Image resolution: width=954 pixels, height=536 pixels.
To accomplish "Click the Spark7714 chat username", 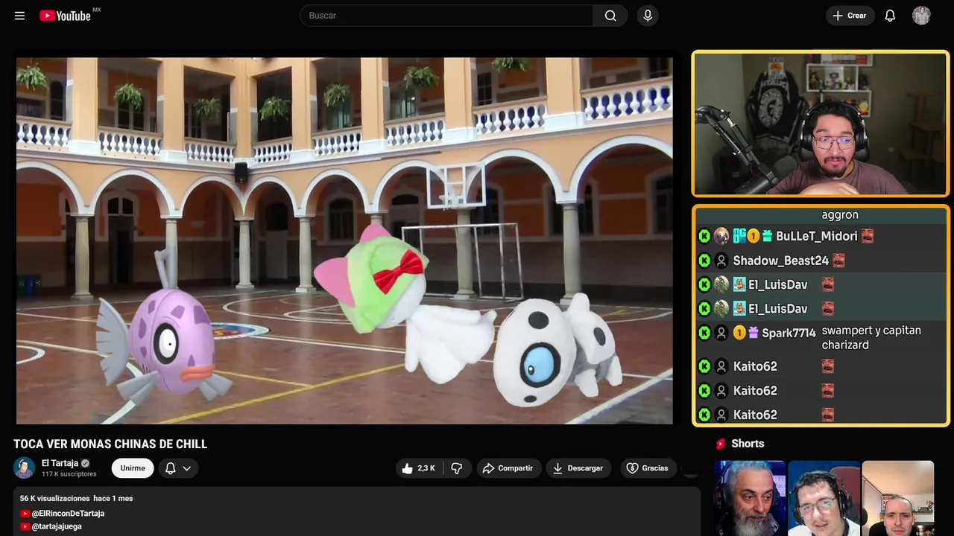I will 789,333.
